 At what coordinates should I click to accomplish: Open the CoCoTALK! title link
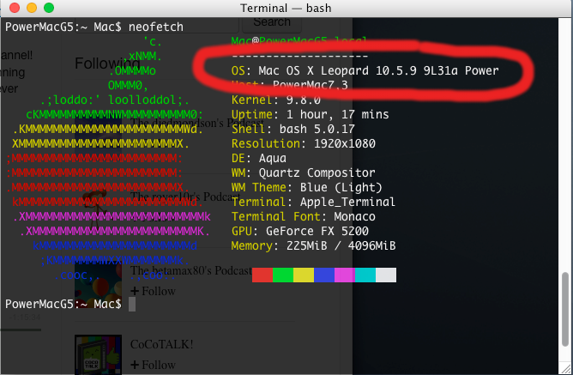[x=161, y=344]
